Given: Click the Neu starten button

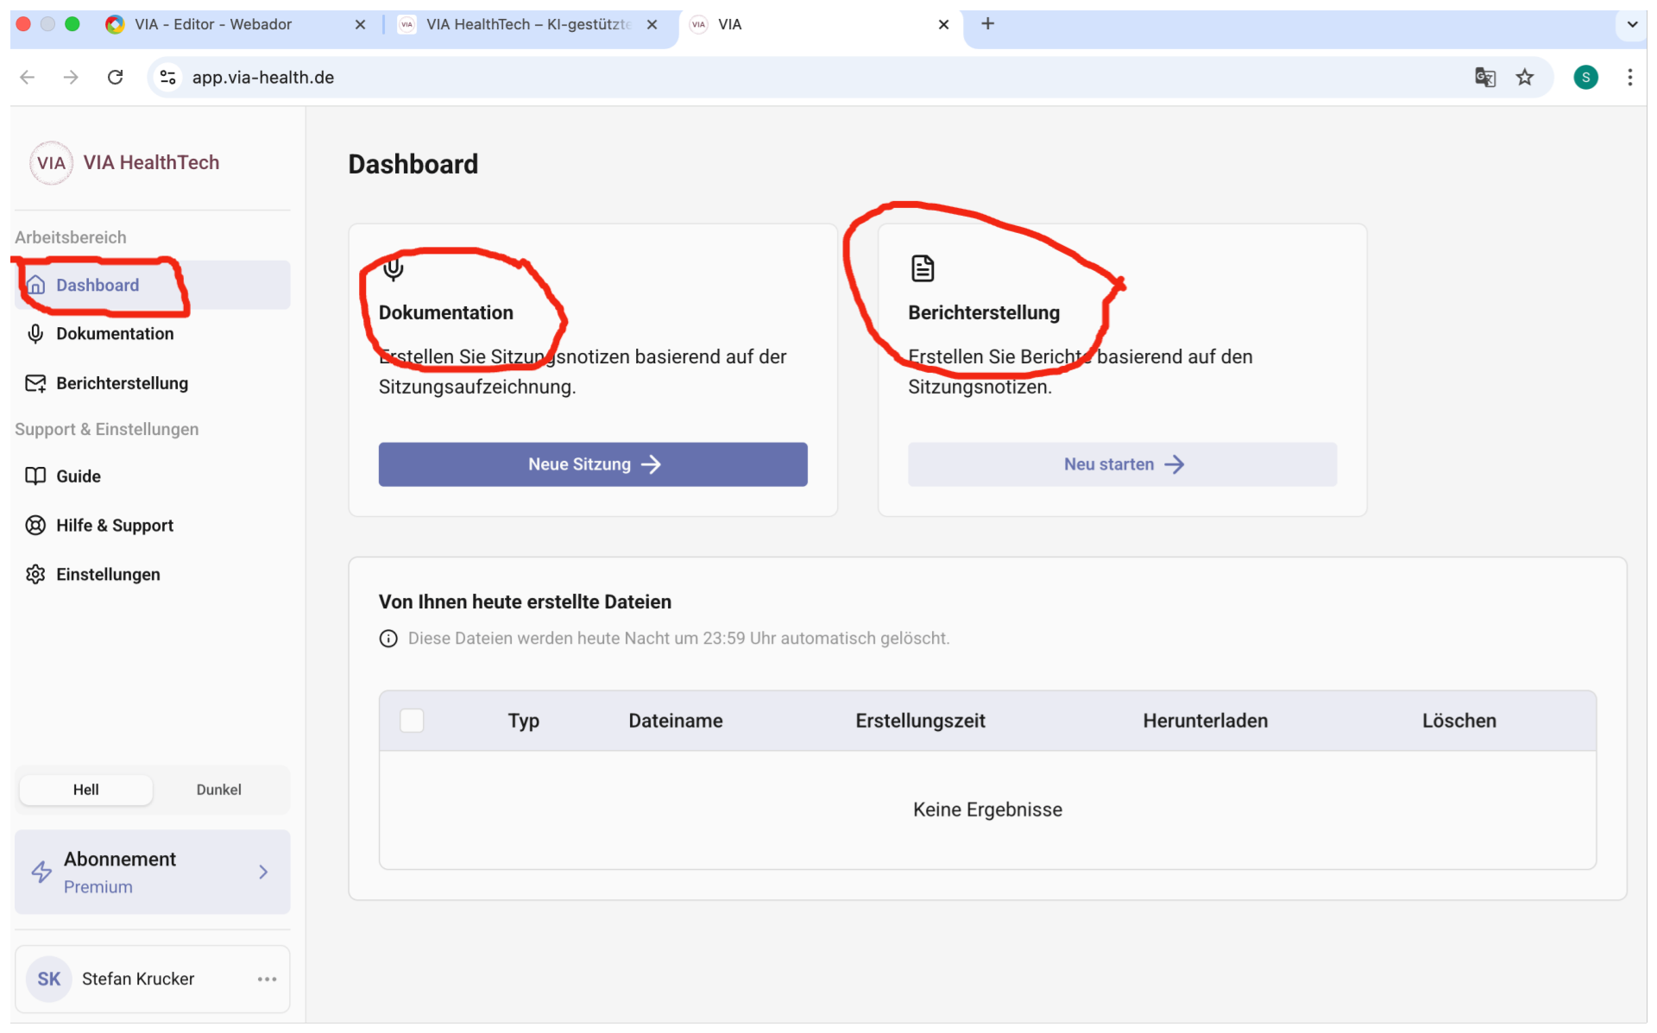Looking at the screenshot, I should 1122,465.
